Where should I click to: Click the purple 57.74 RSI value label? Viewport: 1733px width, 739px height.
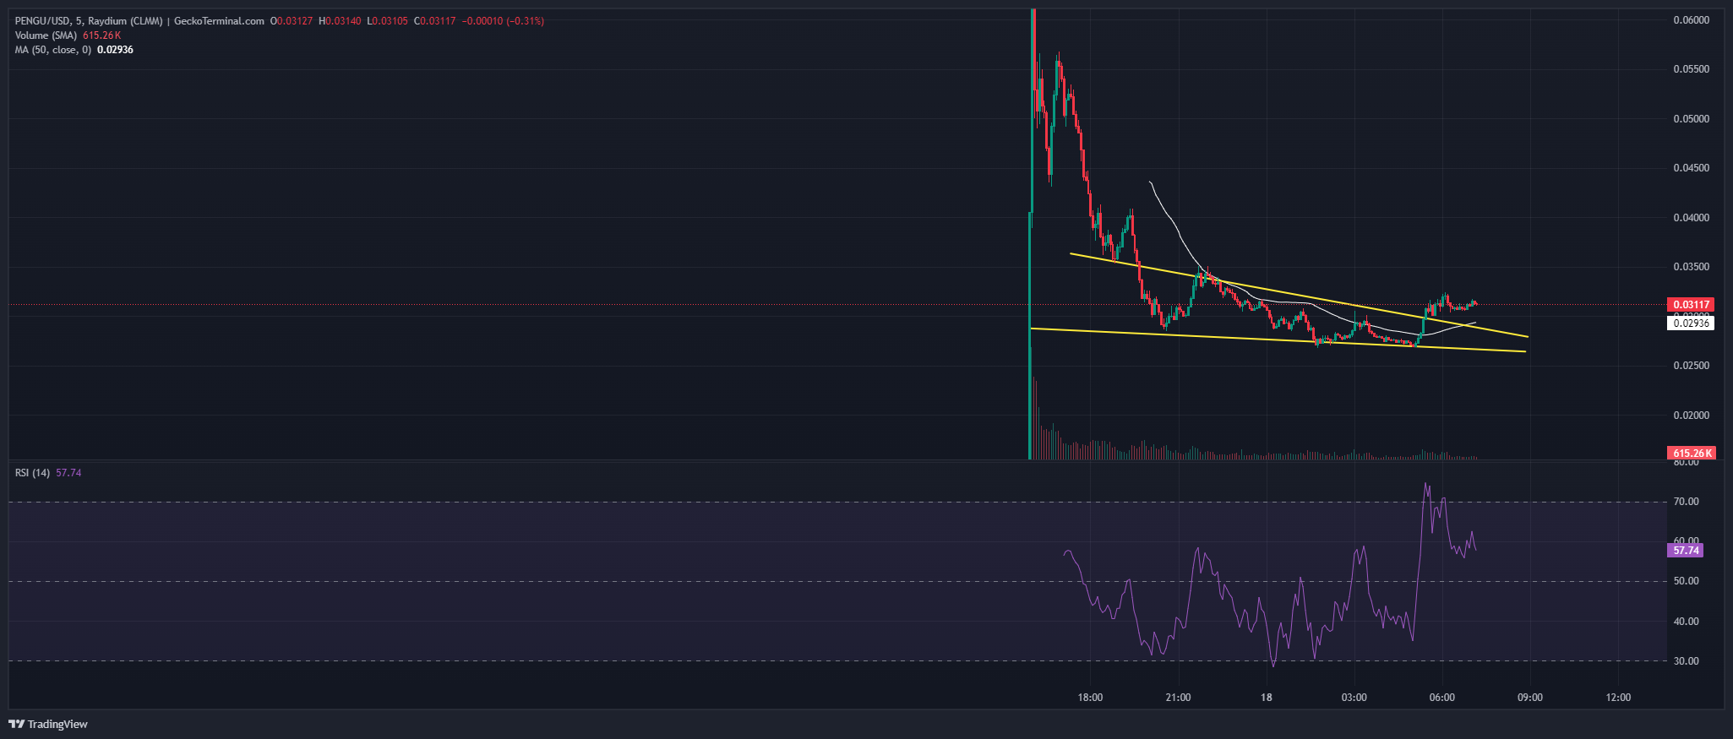(1686, 551)
